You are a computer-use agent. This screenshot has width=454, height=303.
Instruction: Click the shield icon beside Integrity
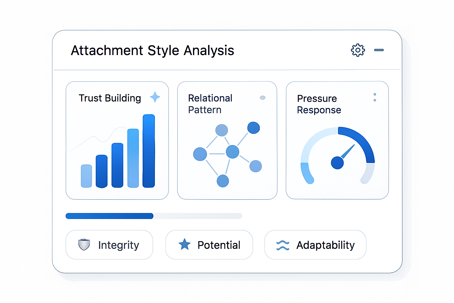[84, 244]
